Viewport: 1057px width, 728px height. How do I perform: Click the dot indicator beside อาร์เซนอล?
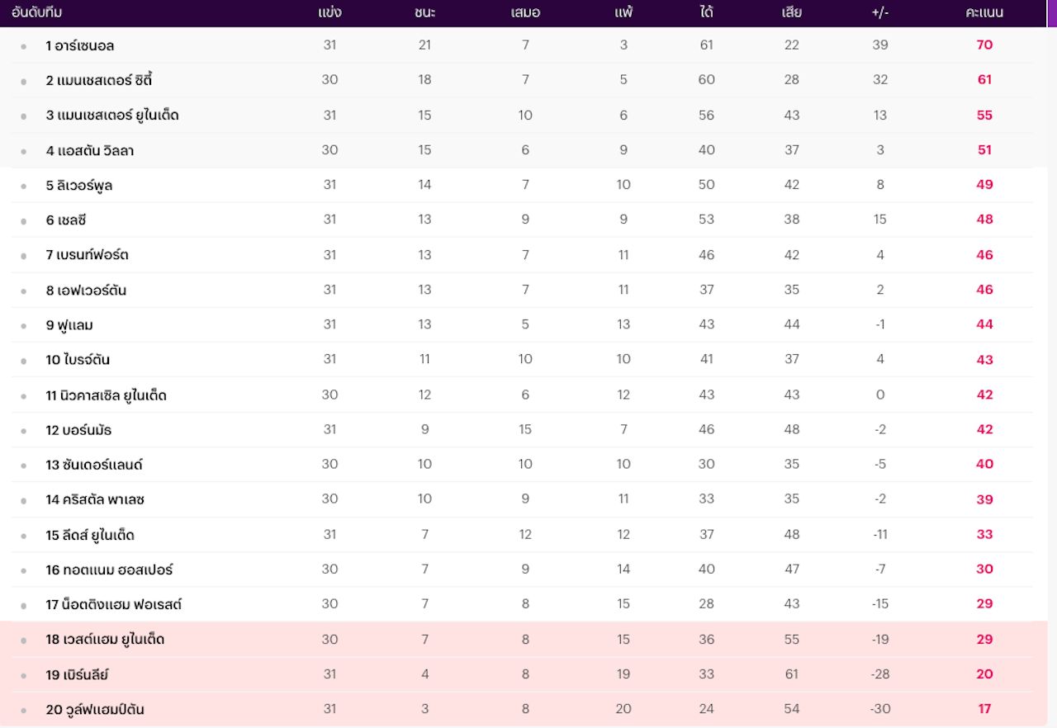[23, 46]
